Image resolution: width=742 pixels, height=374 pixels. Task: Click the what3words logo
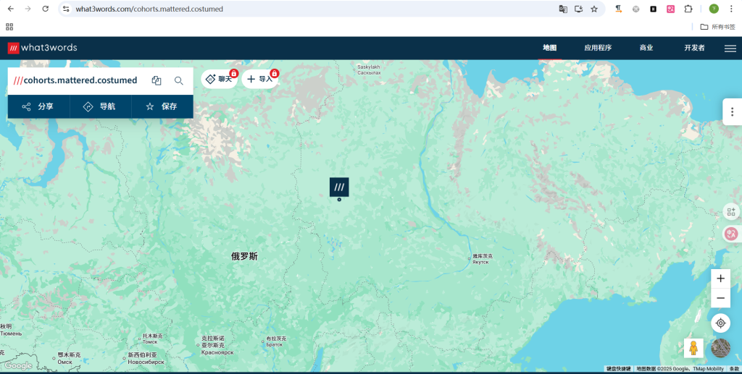[x=42, y=48]
